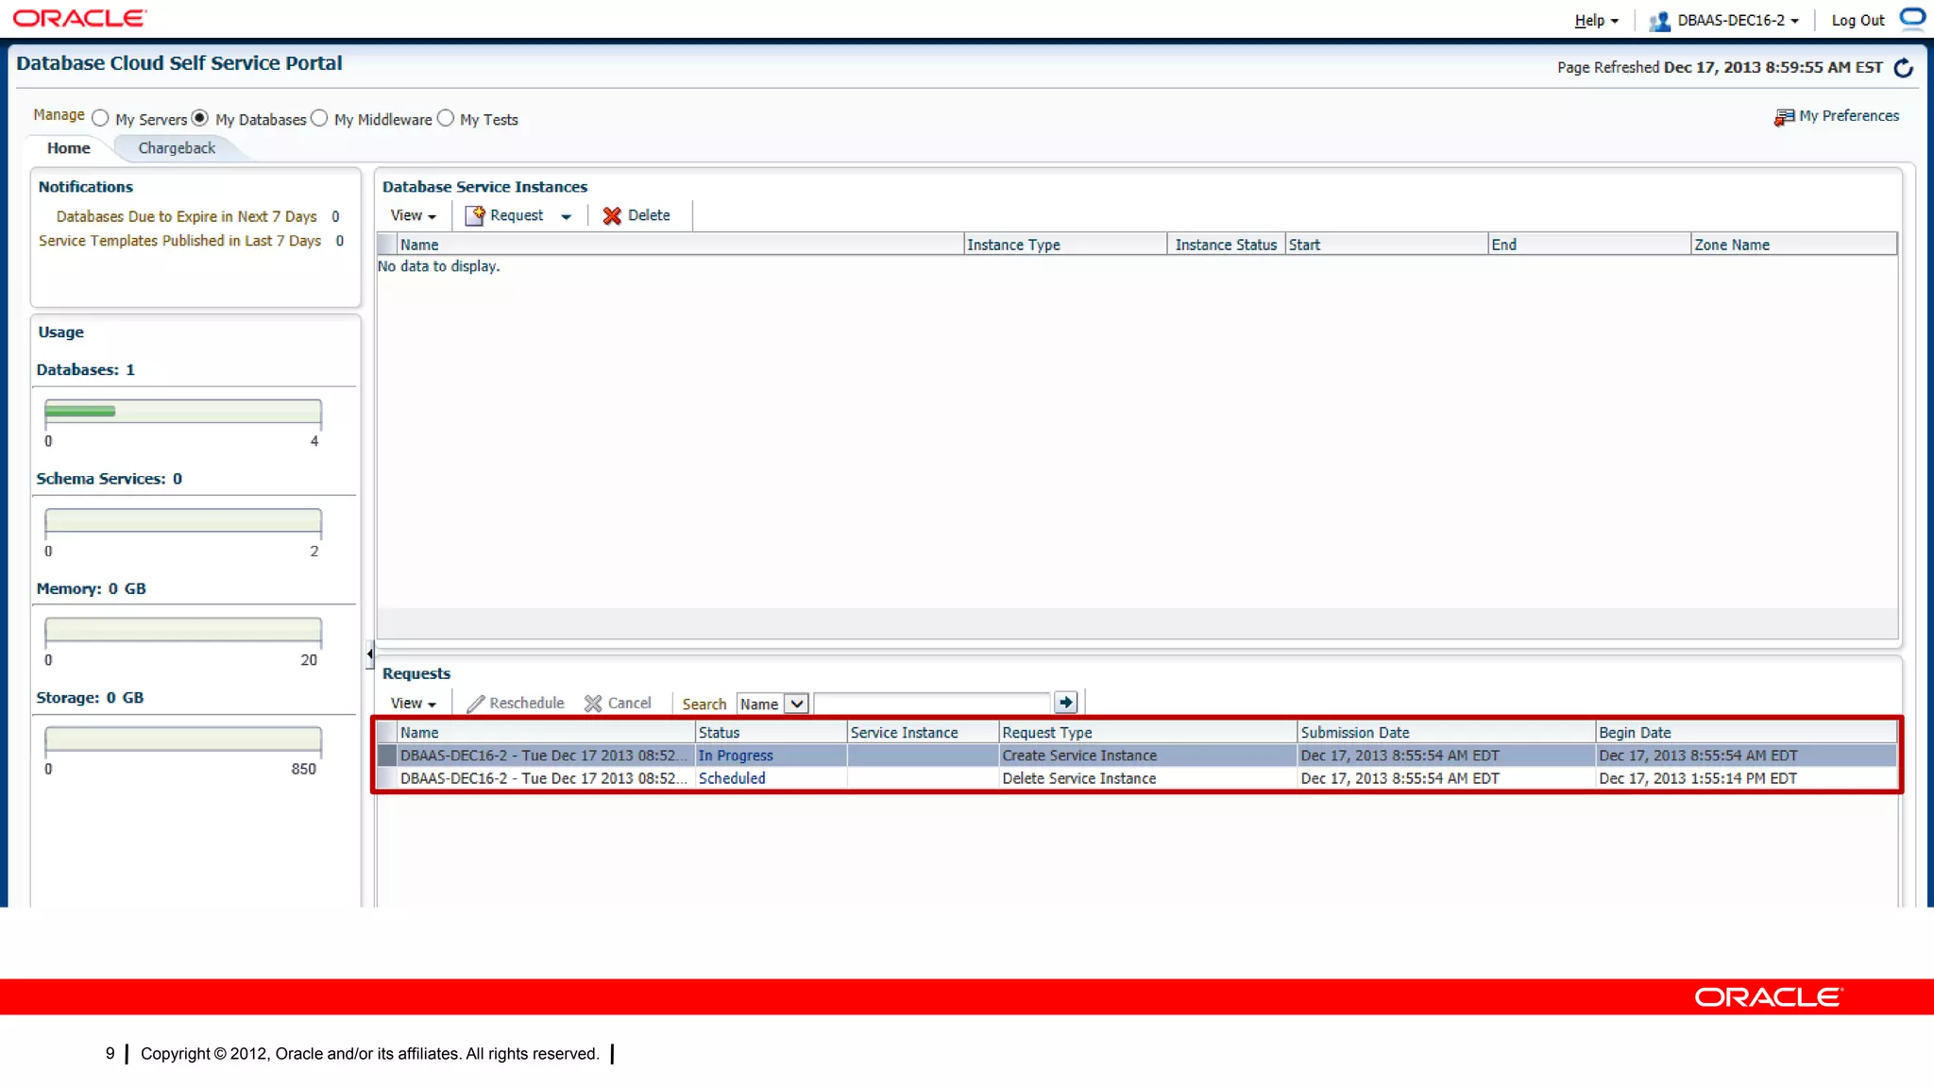Open View menu in Requests section

pos(414,704)
